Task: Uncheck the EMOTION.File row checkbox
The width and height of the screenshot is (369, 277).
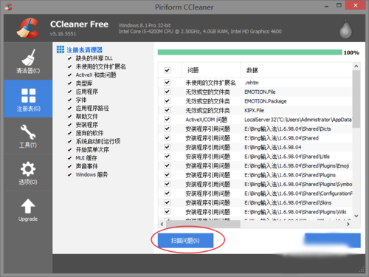Action: (x=167, y=92)
